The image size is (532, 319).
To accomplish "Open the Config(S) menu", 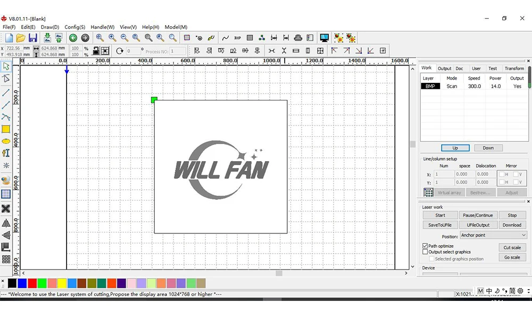I will click(x=74, y=27).
